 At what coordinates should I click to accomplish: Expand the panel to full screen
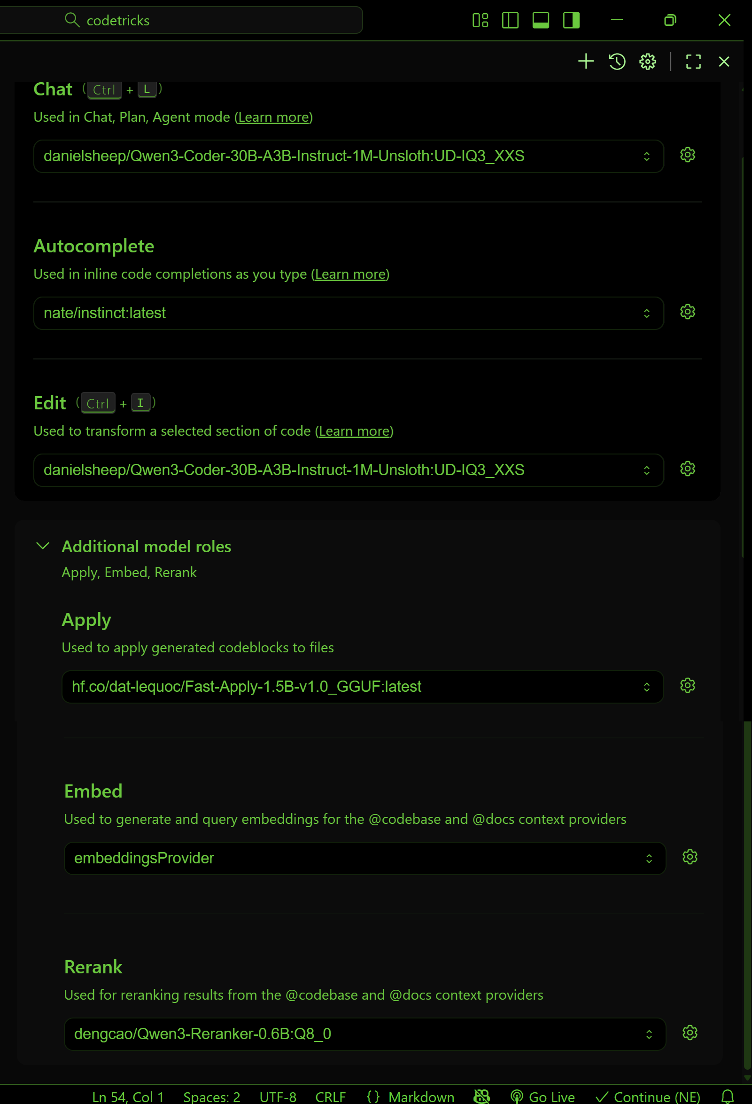click(693, 61)
